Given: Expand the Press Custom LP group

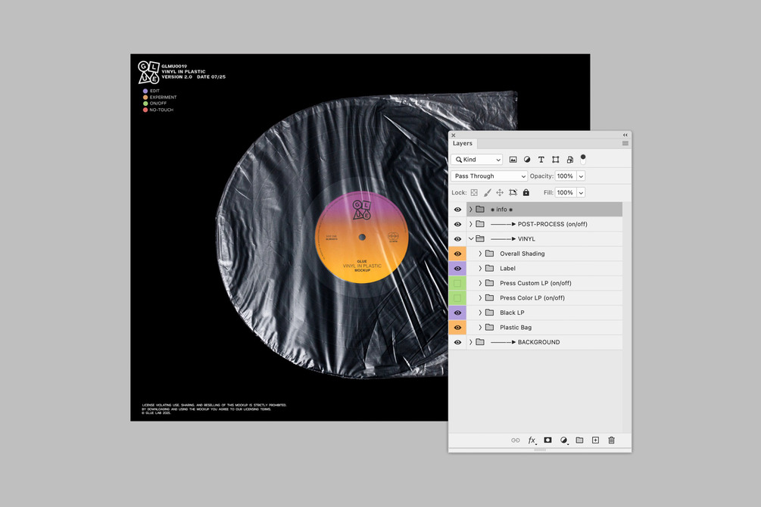Looking at the screenshot, I should click(480, 283).
